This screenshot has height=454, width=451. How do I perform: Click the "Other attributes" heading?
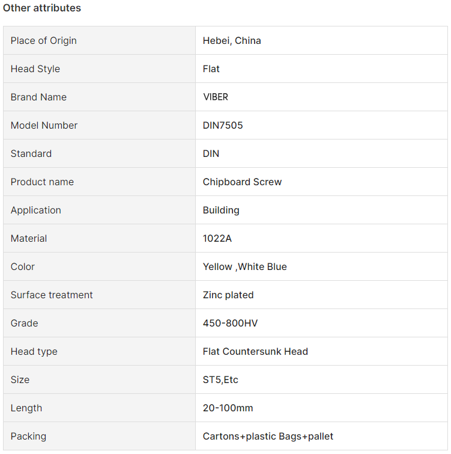(x=42, y=8)
